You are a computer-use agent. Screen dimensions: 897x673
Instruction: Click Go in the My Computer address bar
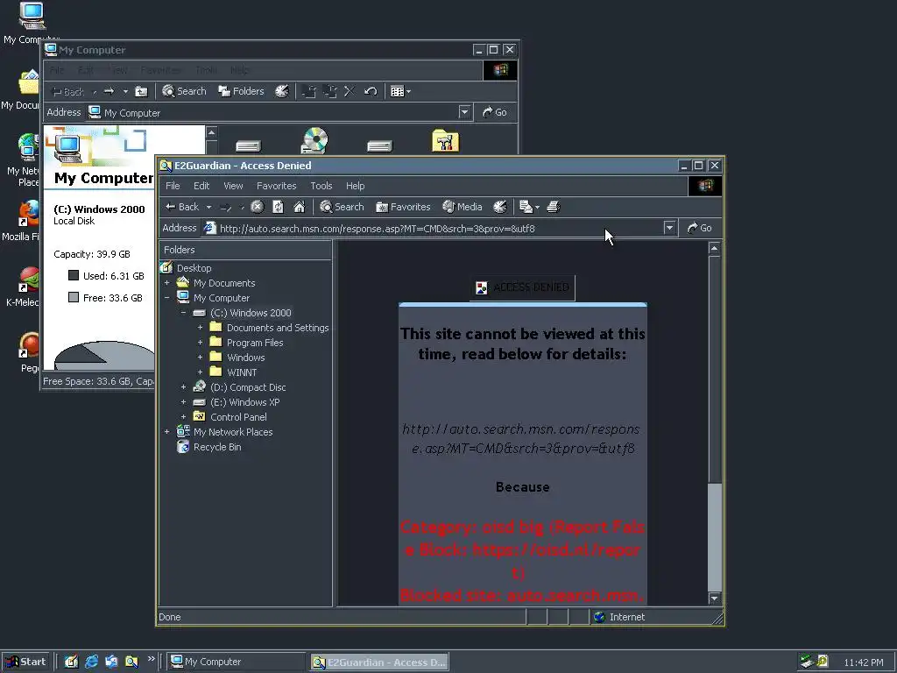pyautogui.click(x=495, y=113)
